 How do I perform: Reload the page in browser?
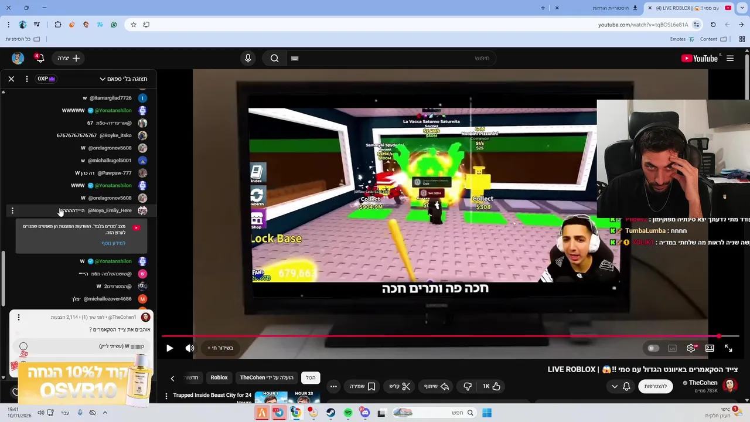[713, 25]
